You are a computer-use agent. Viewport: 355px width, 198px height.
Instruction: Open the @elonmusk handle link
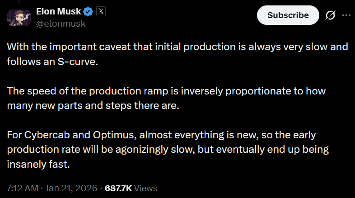coord(61,24)
